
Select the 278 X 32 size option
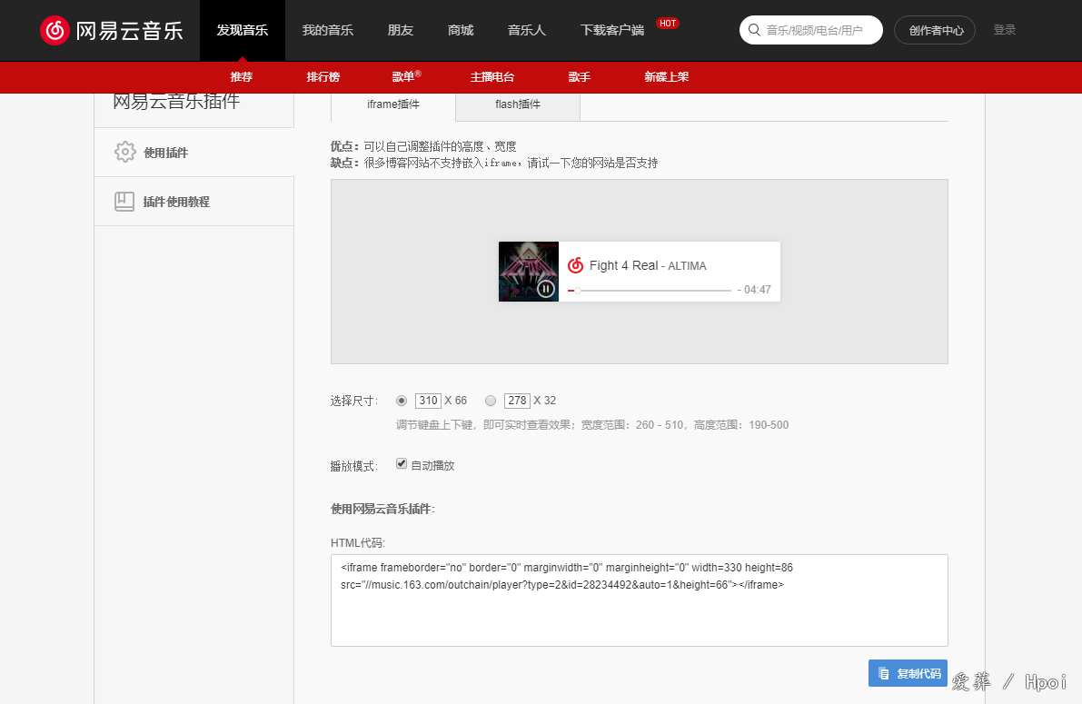(x=491, y=400)
